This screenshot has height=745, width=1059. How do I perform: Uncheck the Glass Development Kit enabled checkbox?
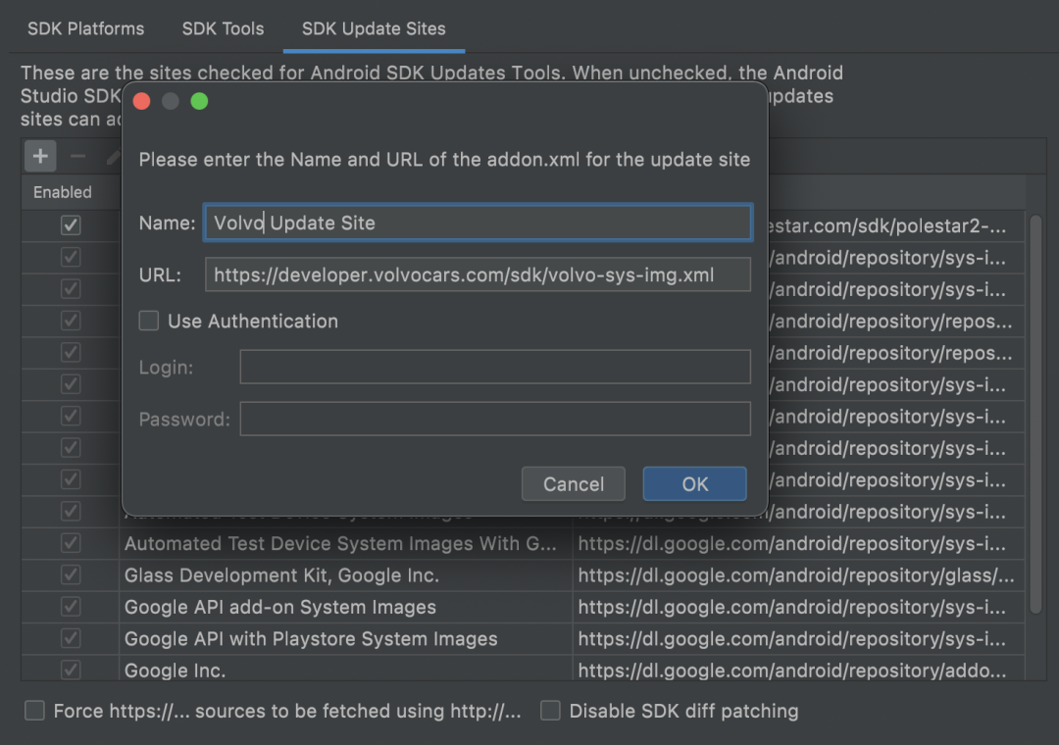(x=71, y=574)
